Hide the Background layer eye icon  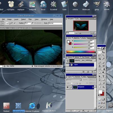click(68, 87)
